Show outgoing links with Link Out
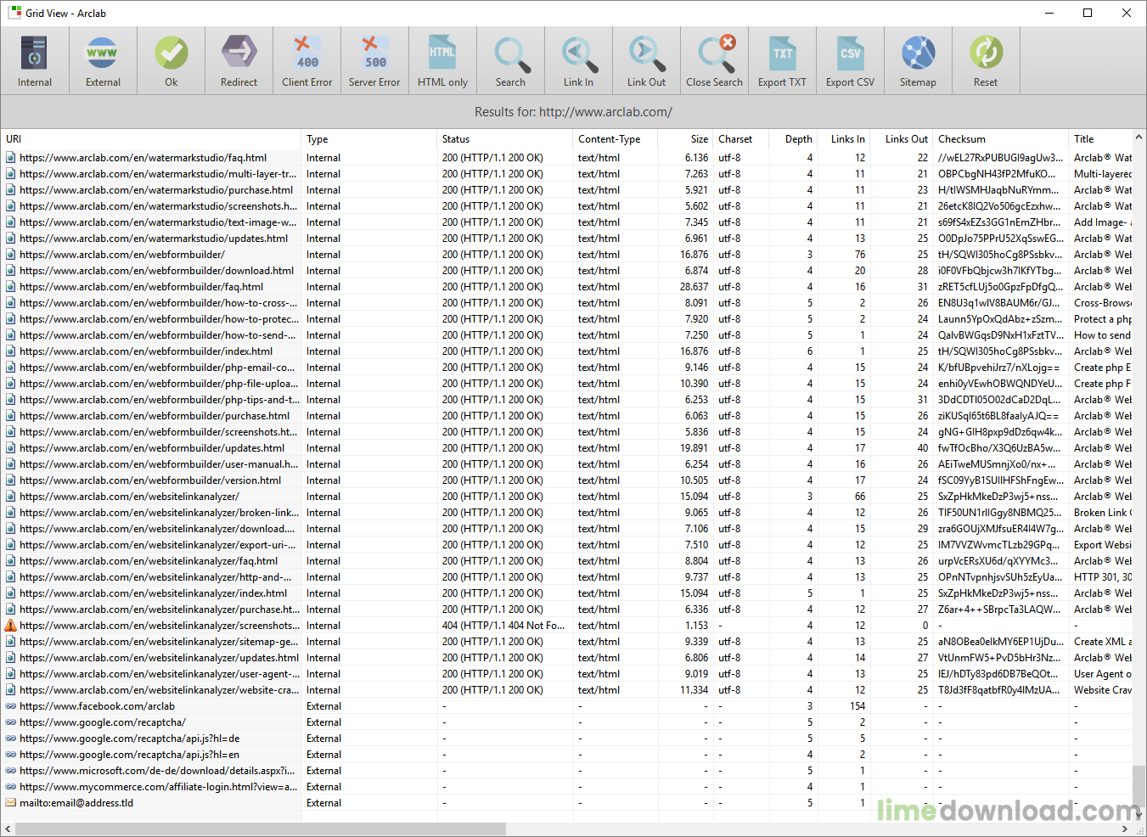The width and height of the screenshot is (1147, 837). click(x=646, y=59)
